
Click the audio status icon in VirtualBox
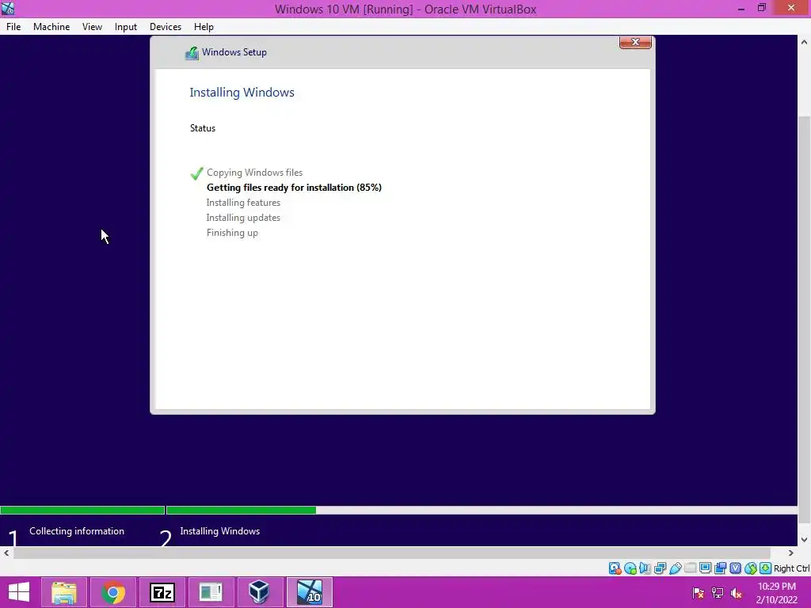pyautogui.click(x=645, y=568)
